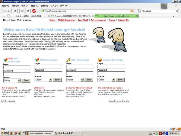This screenshot has height=136, width=181.
Task: Open the Stockbroker Services ad link
Action: tap(110, 88)
